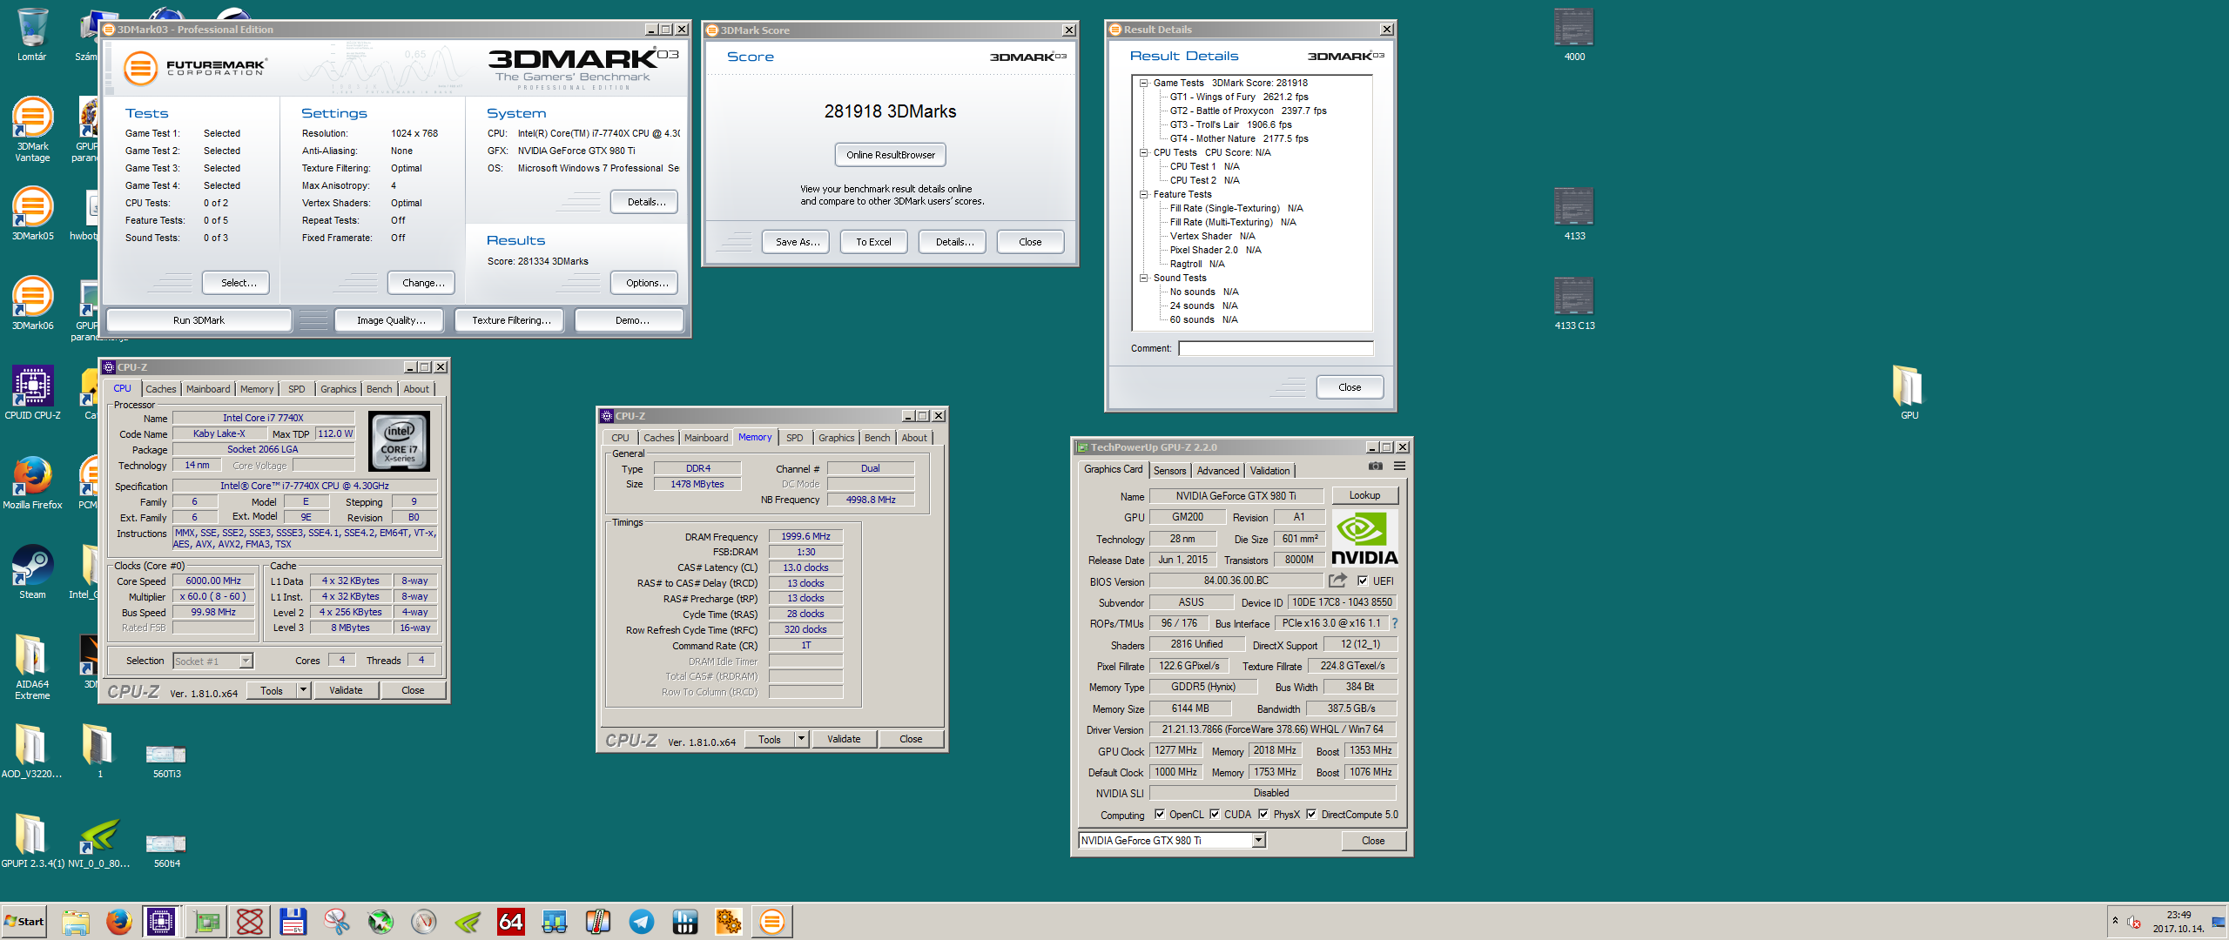This screenshot has height=940, width=2229.
Task: Switch to Sensors tab in GPU-Z
Action: (1169, 471)
